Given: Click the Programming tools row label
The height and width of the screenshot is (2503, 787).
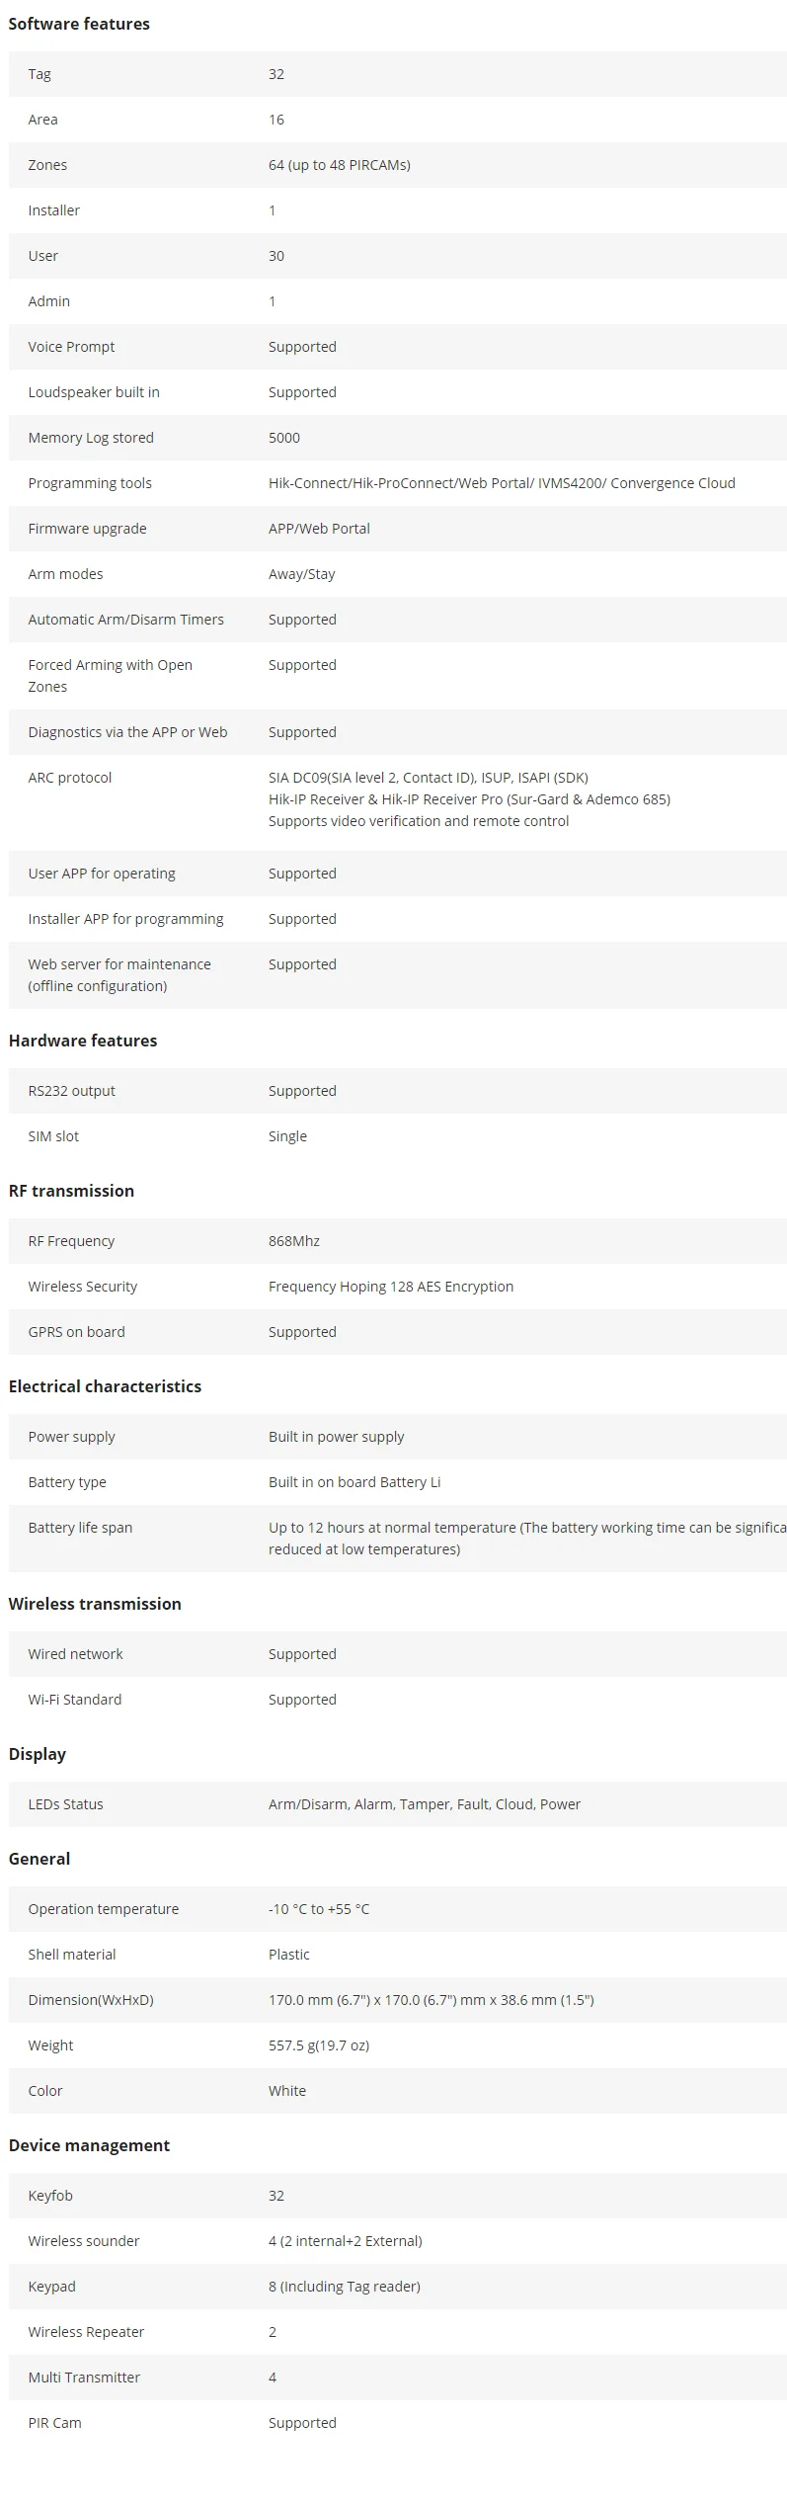Looking at the screenshot, I should [x=90, y=483].
